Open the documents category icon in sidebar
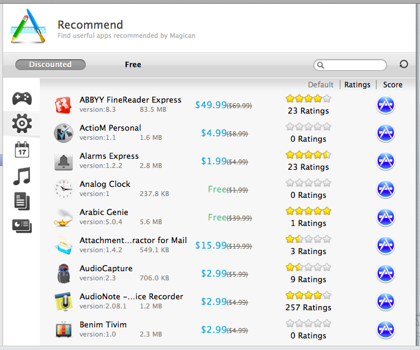 (x=22, y=201)
